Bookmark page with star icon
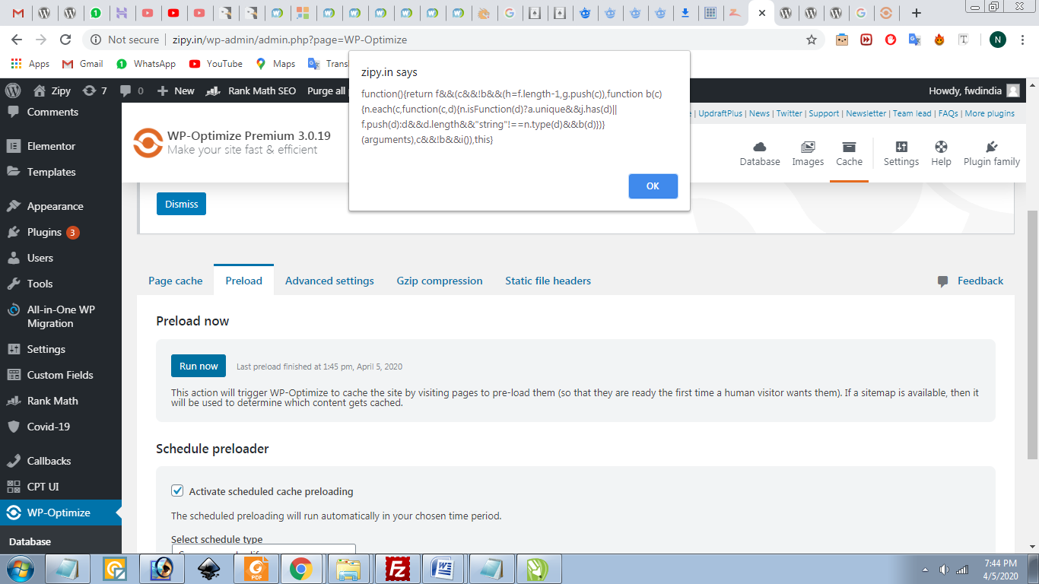Image resolution: width=1039 pixels, height=584 pixels. pos(812,40)
